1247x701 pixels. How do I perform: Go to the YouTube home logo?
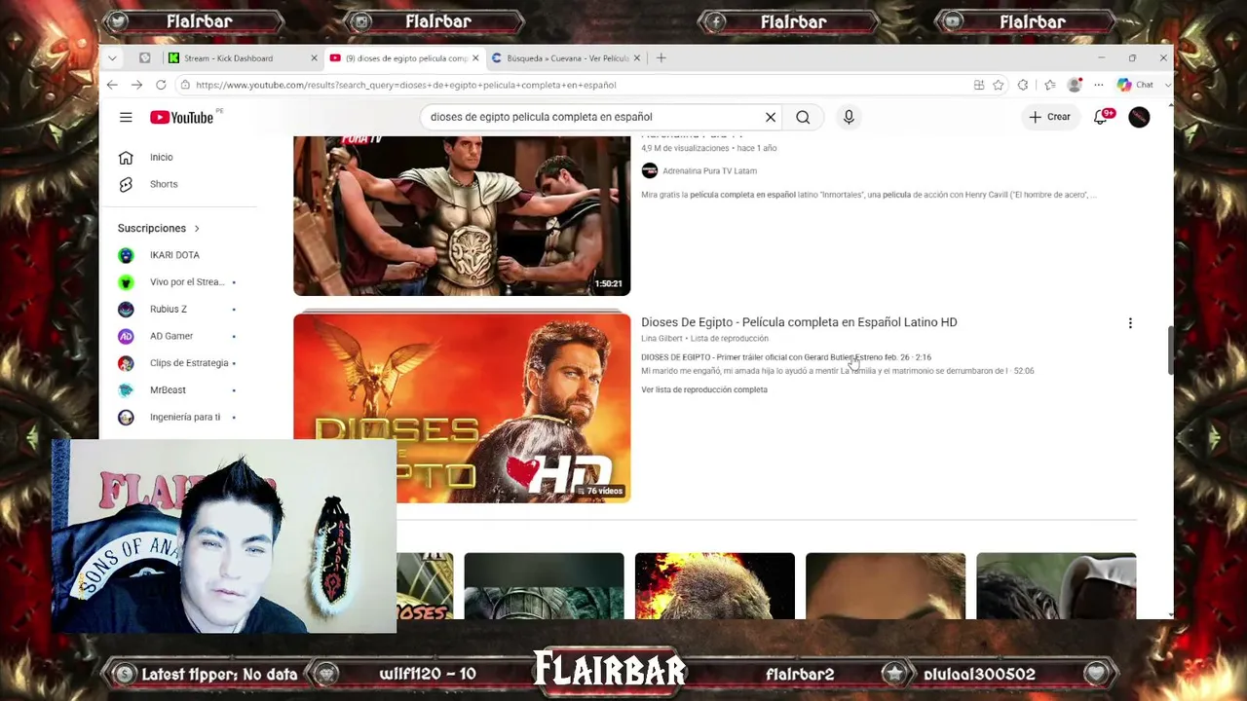pos(181,118)
